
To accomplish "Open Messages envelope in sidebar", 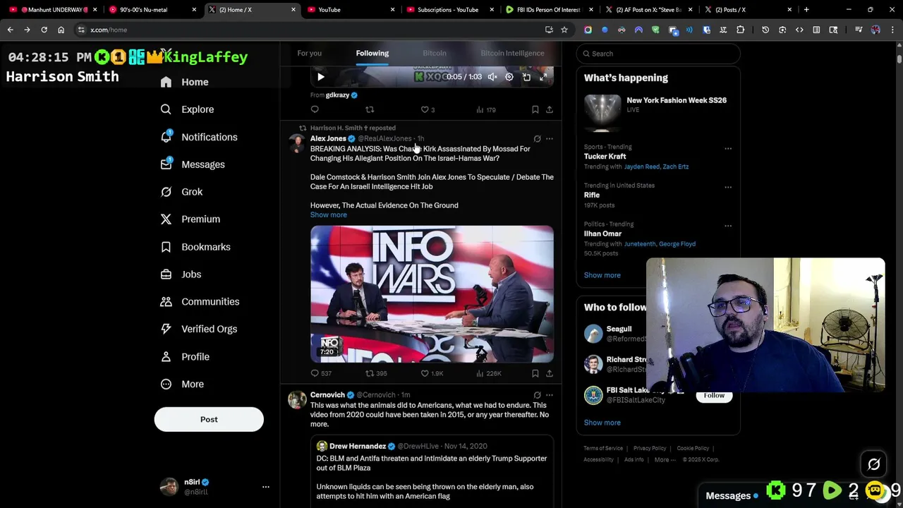I will click(x=166, y=164).
